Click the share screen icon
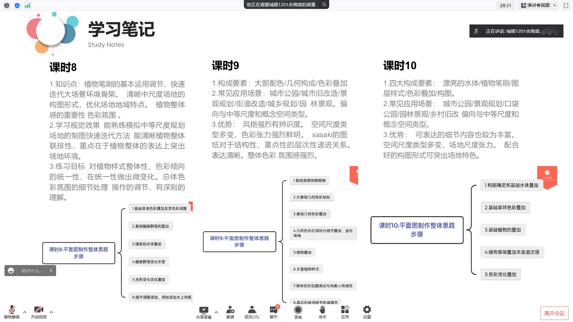Viewport: 573px width, 322px height. [x=204, y=310]
